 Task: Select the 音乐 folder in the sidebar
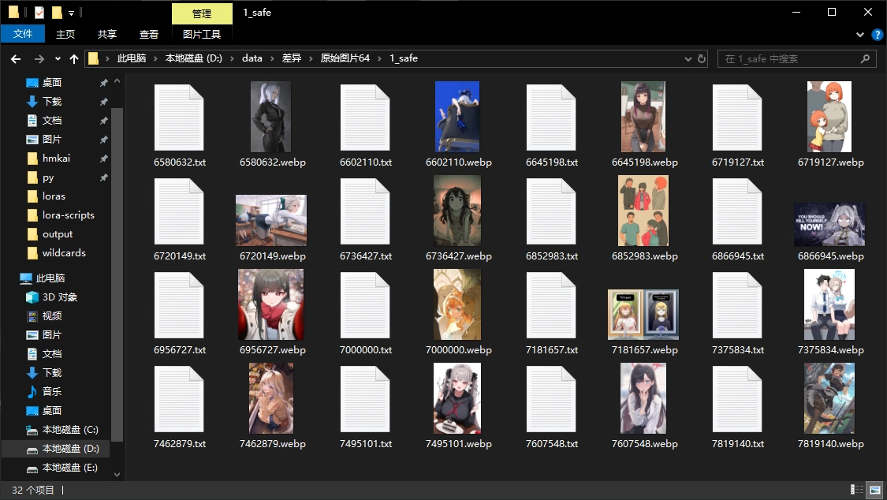click(x=51, y=392)
